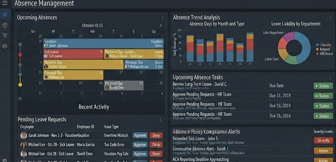This screenshot has width=336, height=162.
Task: Click Due 16, 2019 date text
Action: (x=280, y=106)
